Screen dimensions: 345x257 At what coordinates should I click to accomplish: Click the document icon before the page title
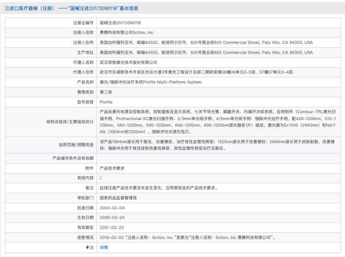pyautogui.click(x=7, y=8)
